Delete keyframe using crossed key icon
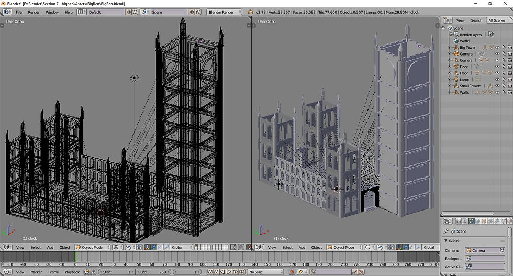 point(361,272)
